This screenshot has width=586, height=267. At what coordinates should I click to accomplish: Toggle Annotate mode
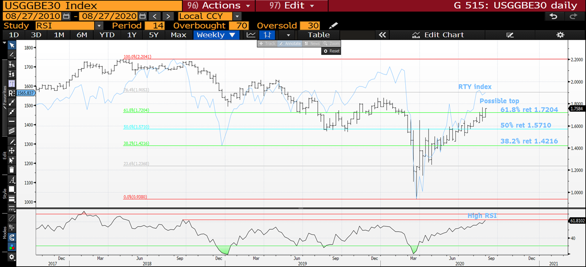pyautogui.click(x=290, y=43)
